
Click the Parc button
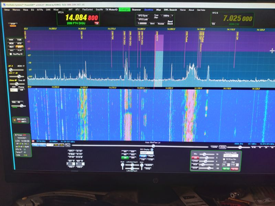[68, 145]
